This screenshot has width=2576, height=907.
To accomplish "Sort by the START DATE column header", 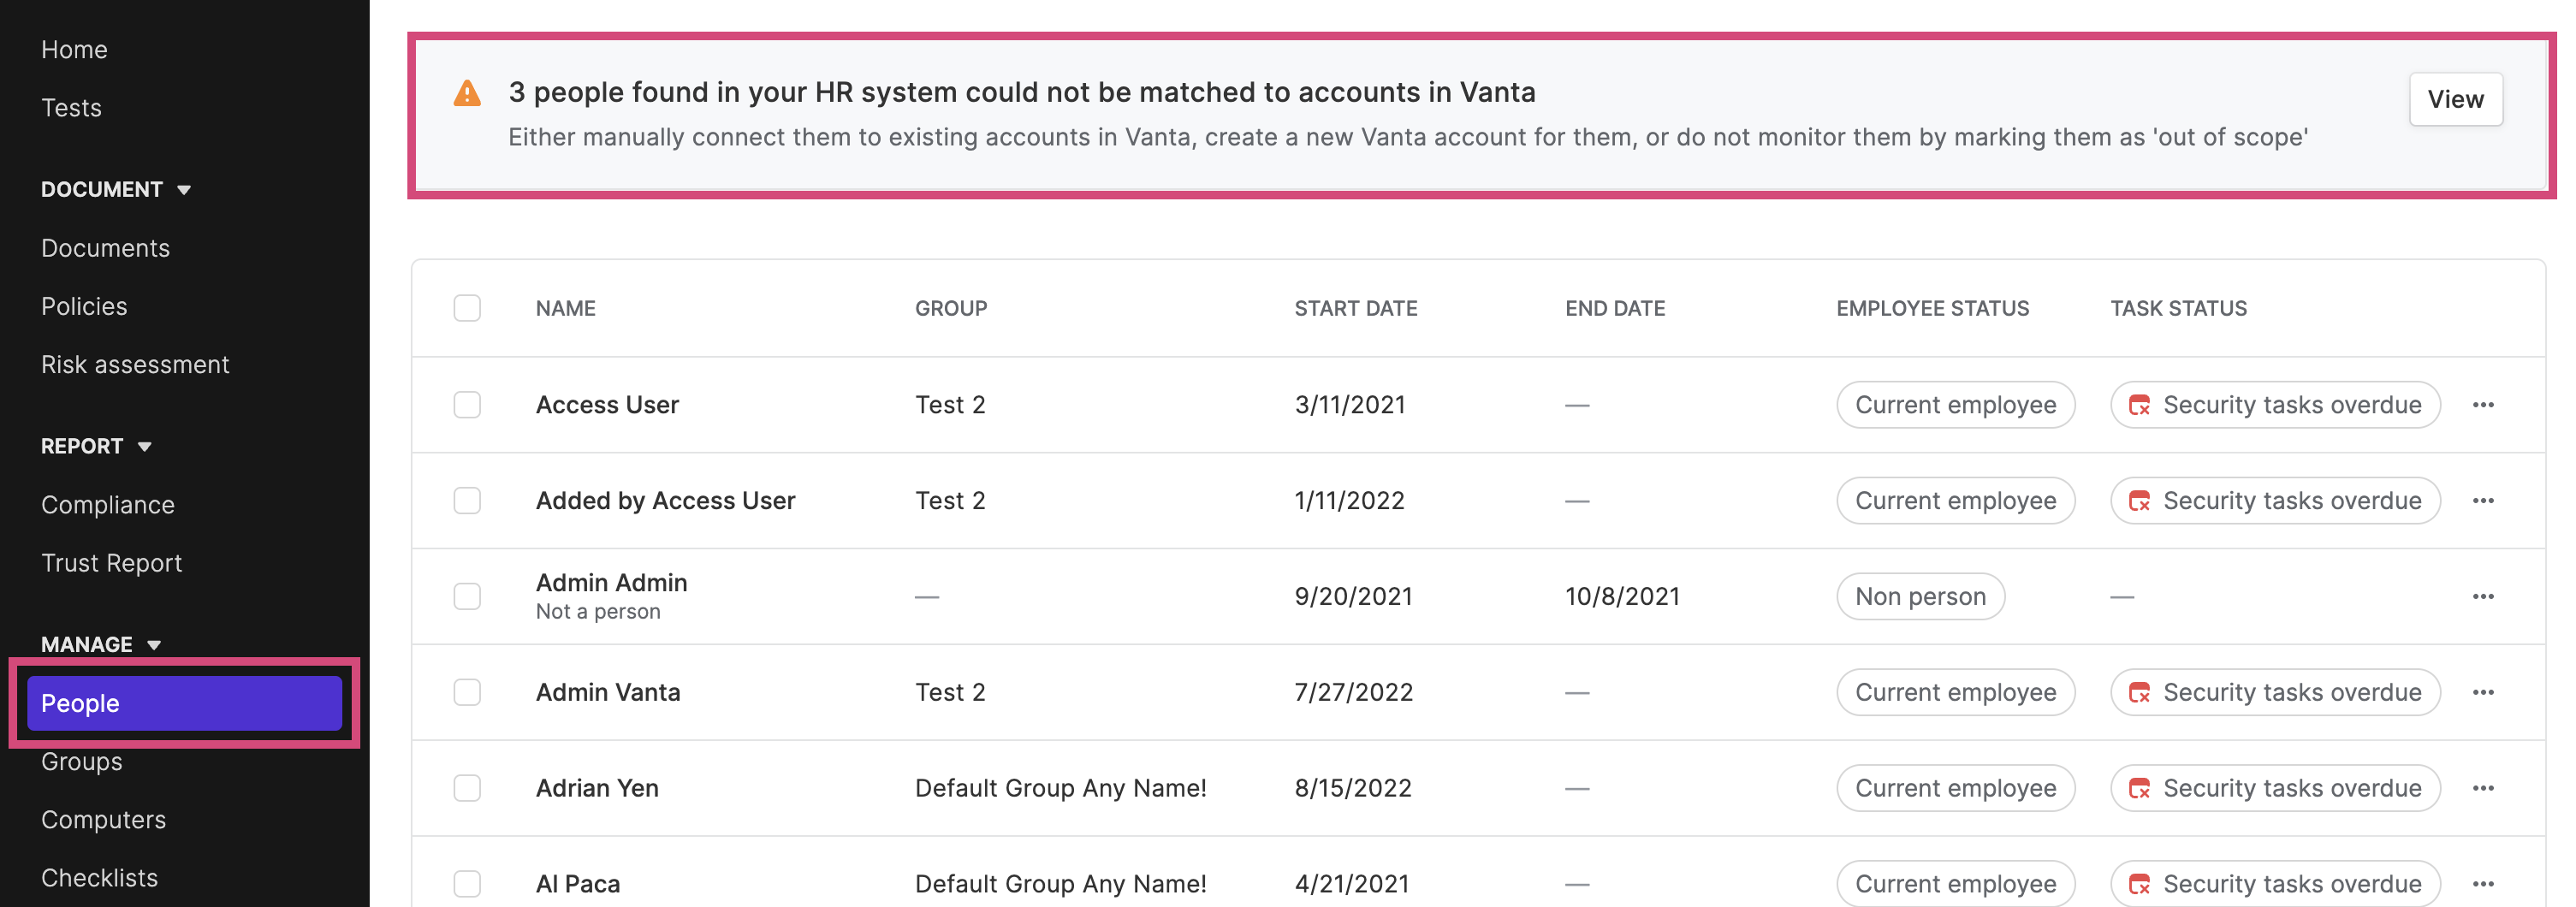I will [x=1356, y=309].
